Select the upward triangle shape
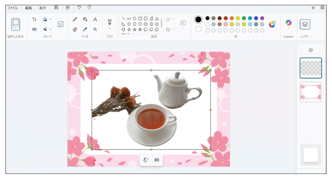The image size is (332, 181). pos(157,18)
